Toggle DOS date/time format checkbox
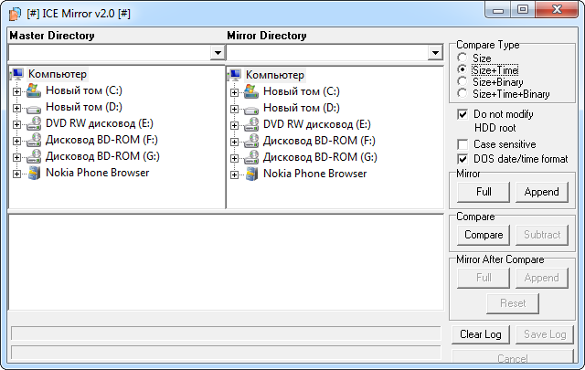Image resolution: width=585 pixels, height=370 pixels. [463, 159]
